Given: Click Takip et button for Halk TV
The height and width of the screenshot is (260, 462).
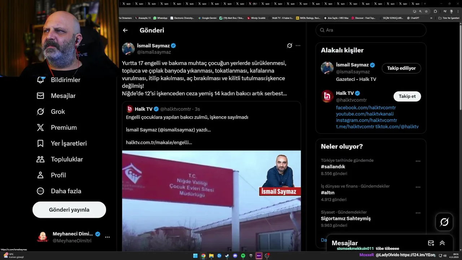Looking at the screenshot, I should 407,96.
